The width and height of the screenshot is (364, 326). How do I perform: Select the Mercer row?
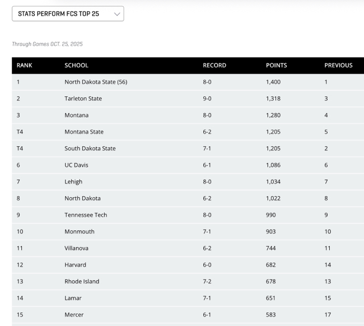tap(74, 315)
